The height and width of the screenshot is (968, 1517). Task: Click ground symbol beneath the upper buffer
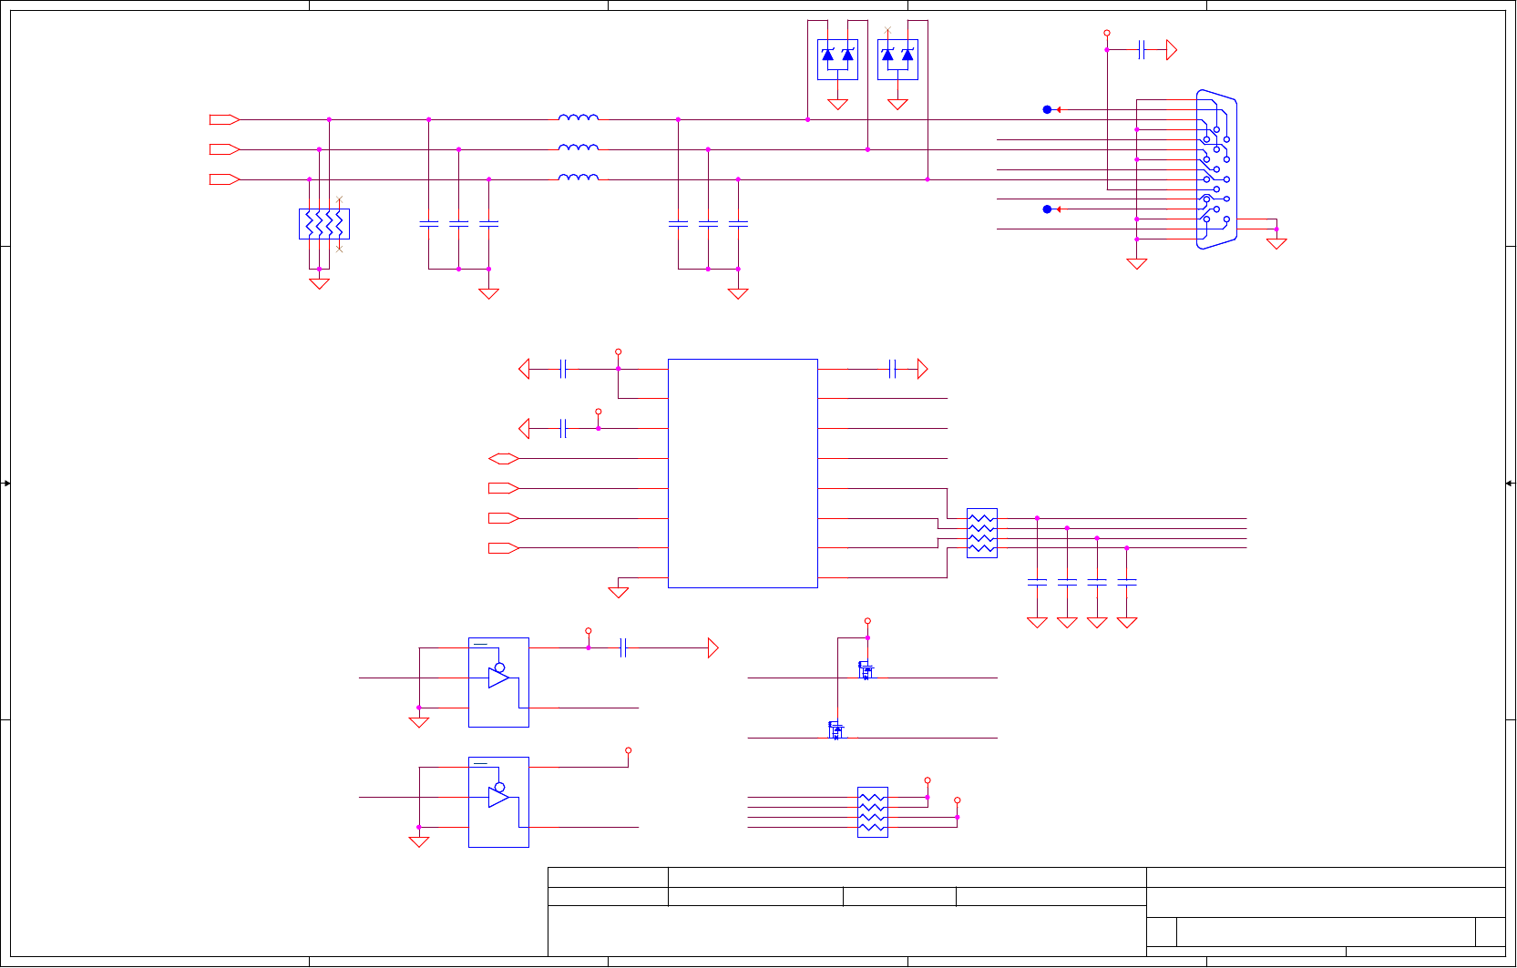[x=418, y=722]
